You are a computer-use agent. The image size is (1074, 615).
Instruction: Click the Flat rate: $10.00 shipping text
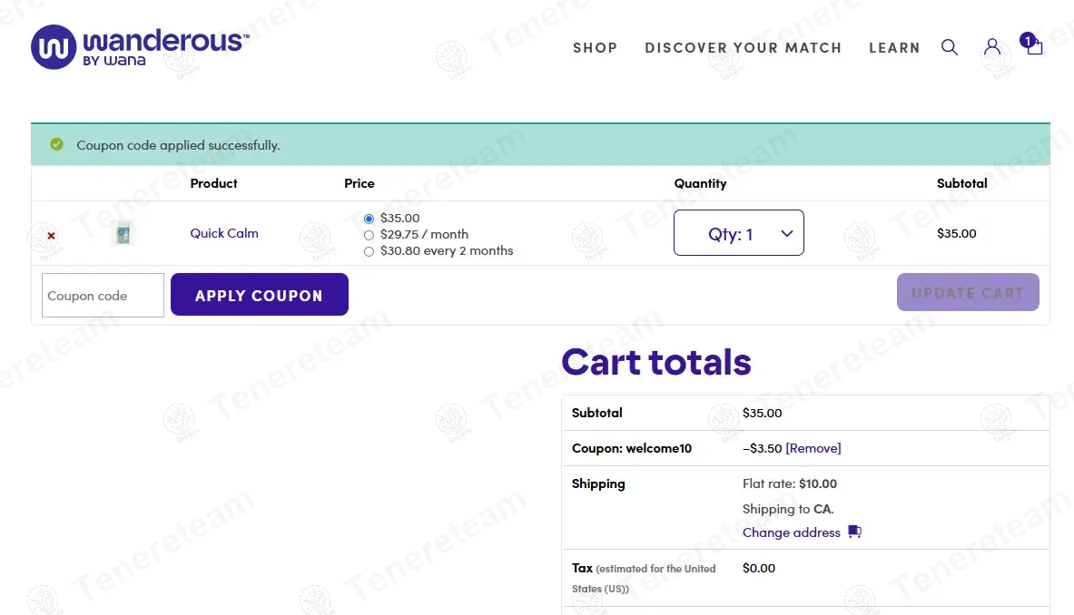coord(790,483)
